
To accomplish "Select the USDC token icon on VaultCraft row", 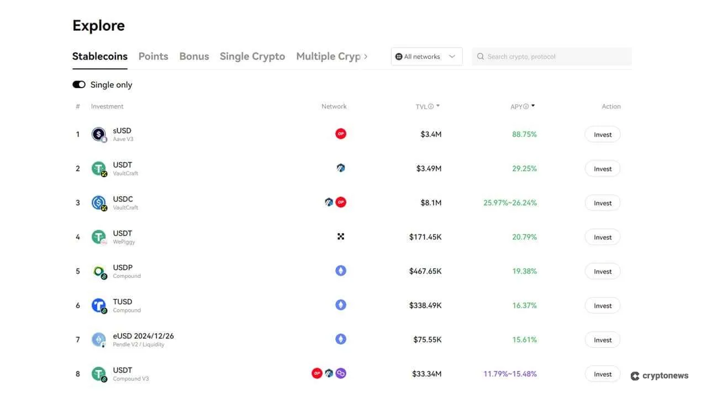I will coord(98,202).
